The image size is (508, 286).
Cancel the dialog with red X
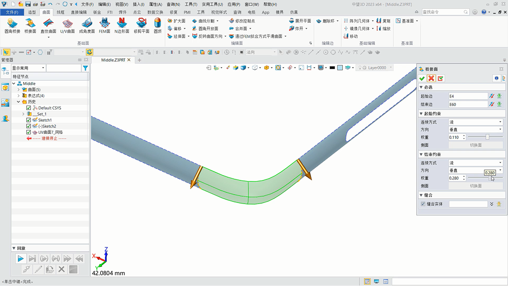(x=431, y=78)
